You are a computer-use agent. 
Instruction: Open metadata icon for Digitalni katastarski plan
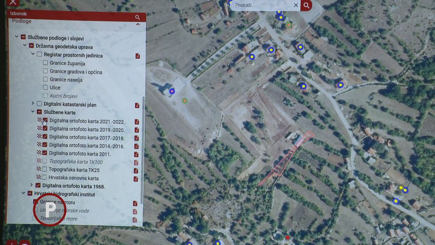pos(137,105)
